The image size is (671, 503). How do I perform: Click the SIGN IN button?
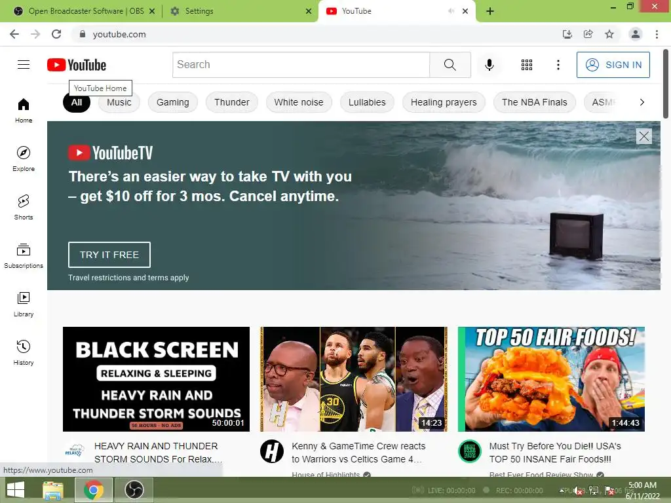(x=613, y=65)
